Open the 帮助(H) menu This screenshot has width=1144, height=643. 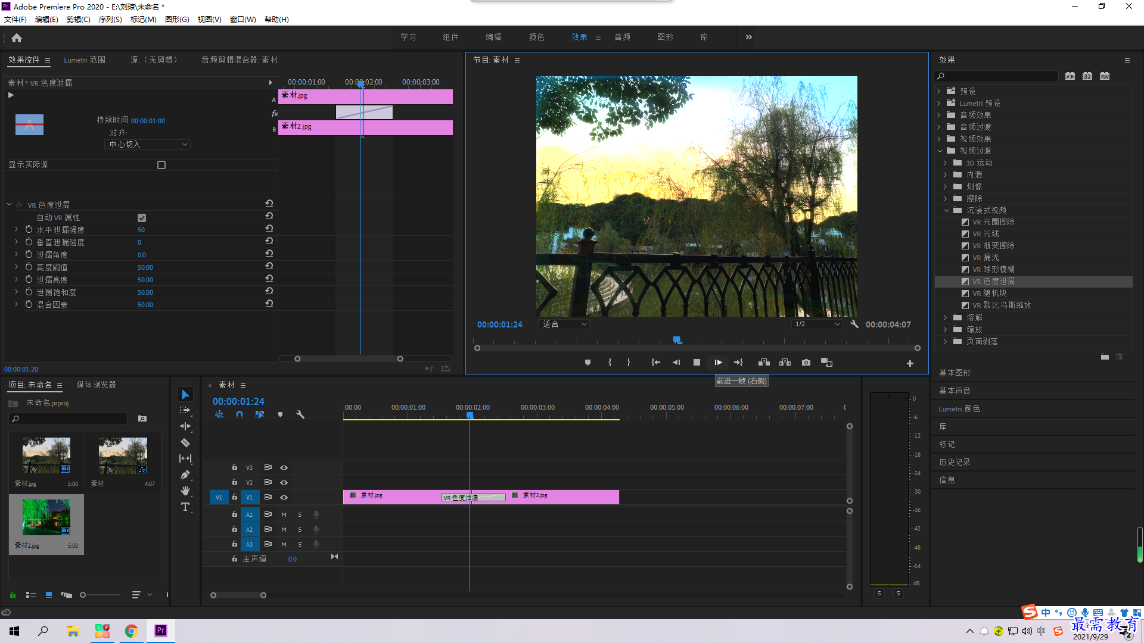pyautogui.click(x=276, y=19)
